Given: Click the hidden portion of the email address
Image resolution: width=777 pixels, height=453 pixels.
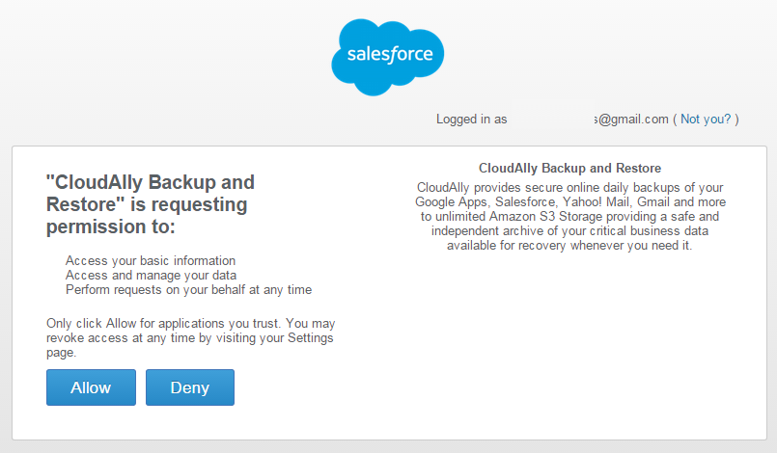Looking at the screenshot, I should pos(551,119).
